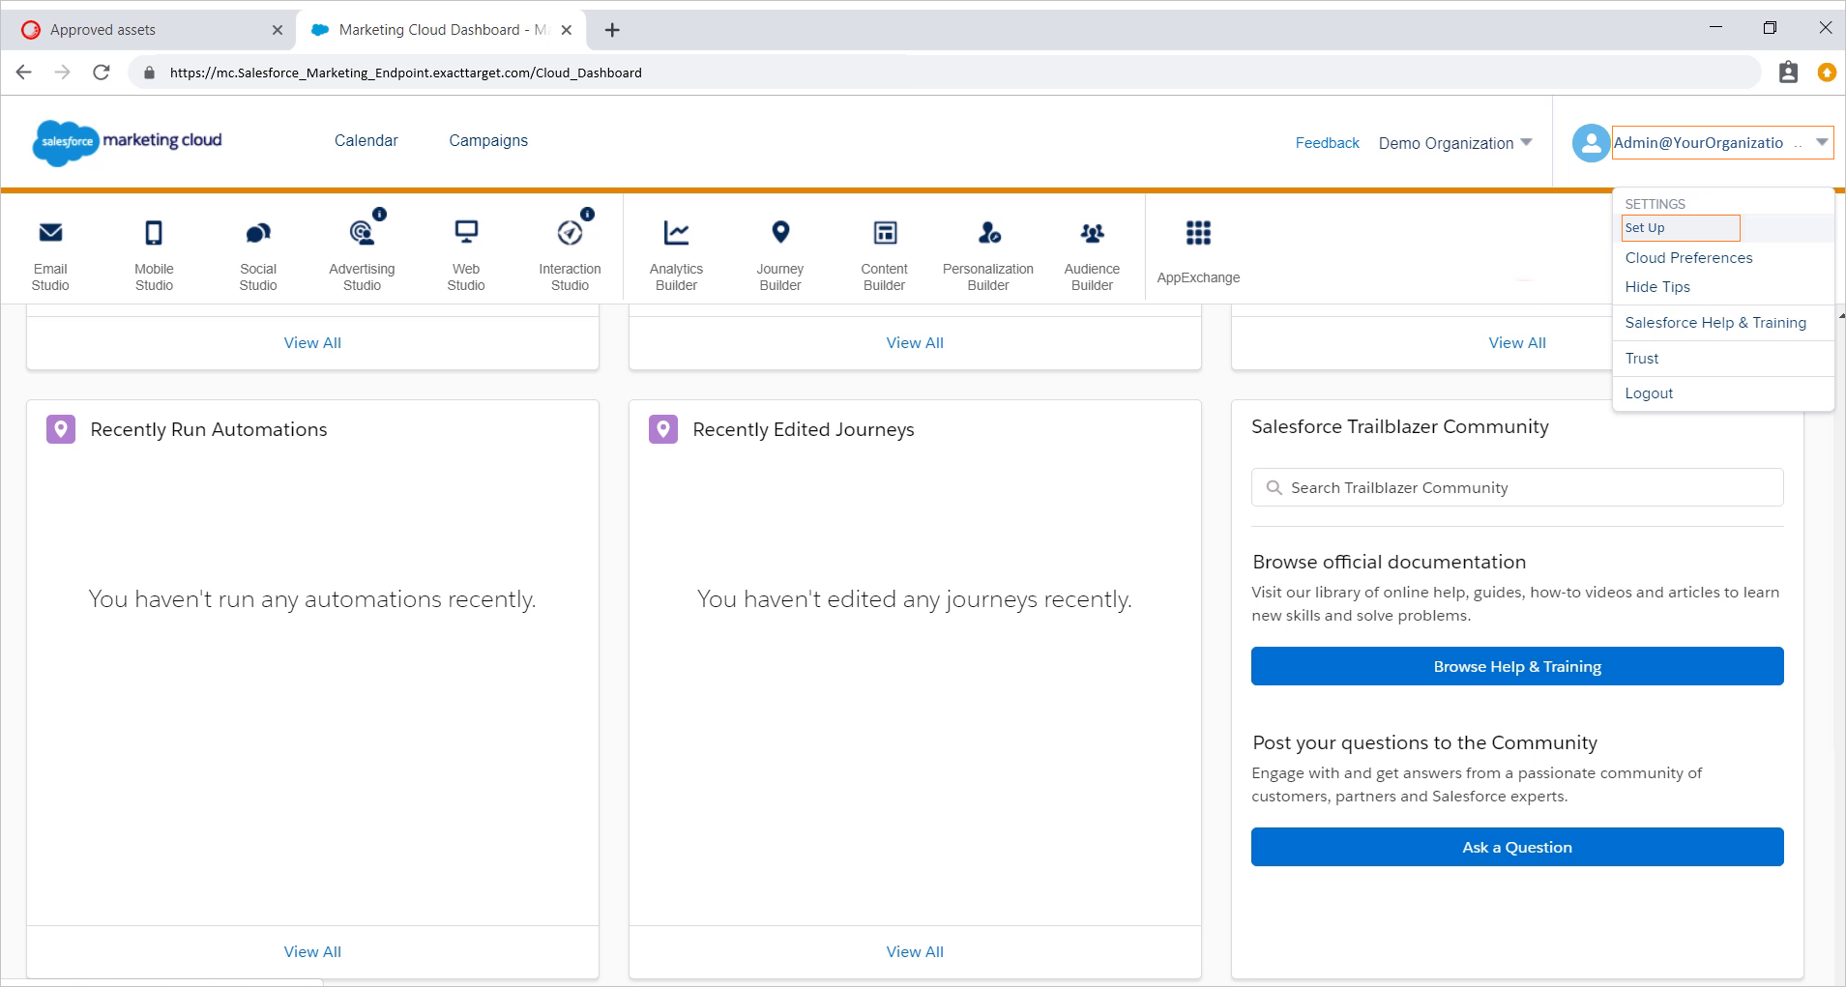Open a new browser tab with plus
1846x987 pixels.
(612, 30)
